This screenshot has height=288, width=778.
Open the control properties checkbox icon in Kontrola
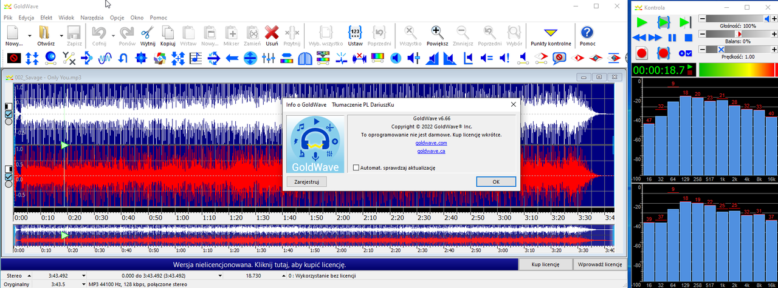click(x=685, y=53)
